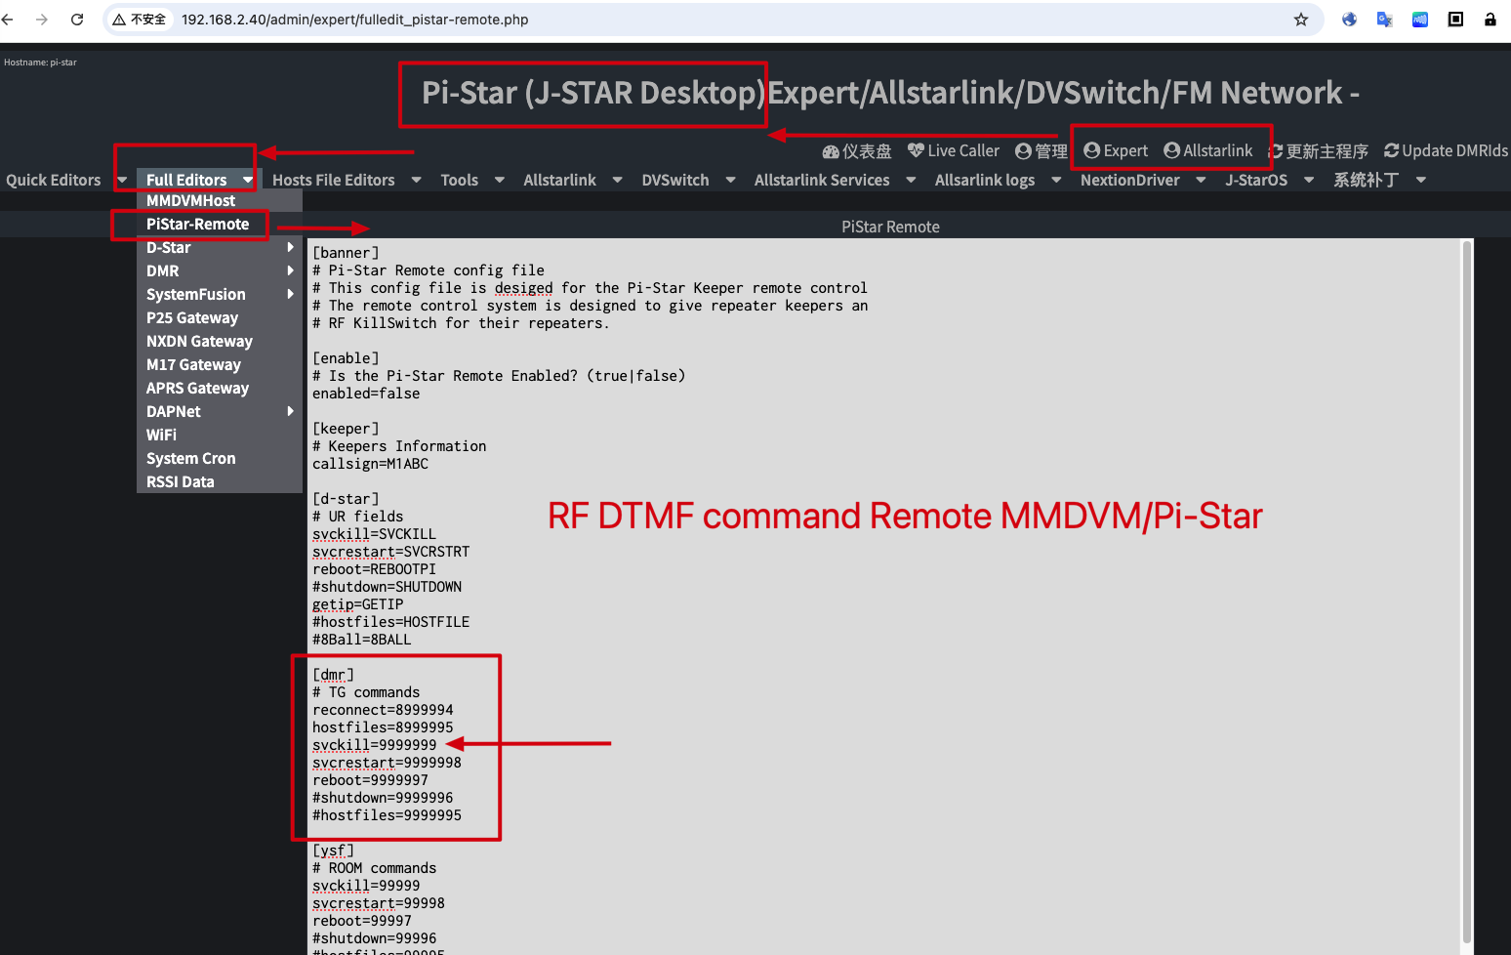Viewport: 1511px width, 955px height.
Task: Open the 仪表盘 dashboard link
Action: tap(857, 151)
